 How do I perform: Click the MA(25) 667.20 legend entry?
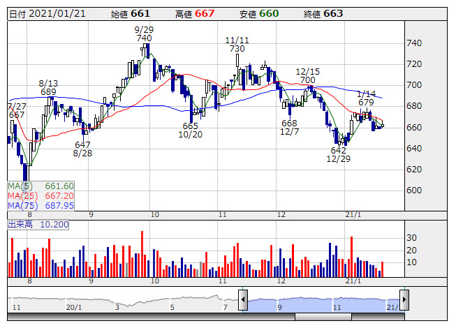pos(41,196)
